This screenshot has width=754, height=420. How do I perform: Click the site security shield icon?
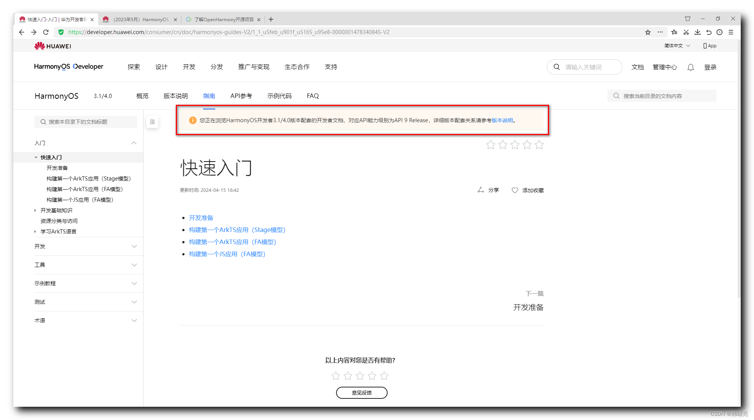pos(61,32)
